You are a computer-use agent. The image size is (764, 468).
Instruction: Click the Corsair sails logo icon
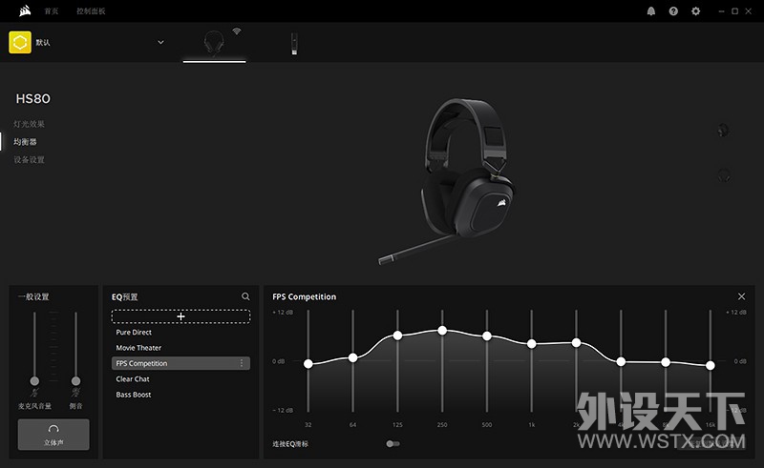tap(25, 10)
